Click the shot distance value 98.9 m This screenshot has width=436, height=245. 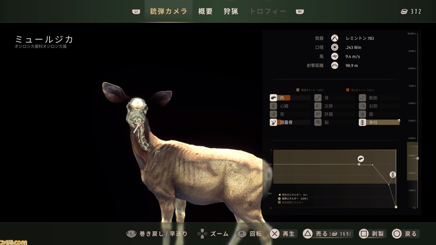[351, 65]
